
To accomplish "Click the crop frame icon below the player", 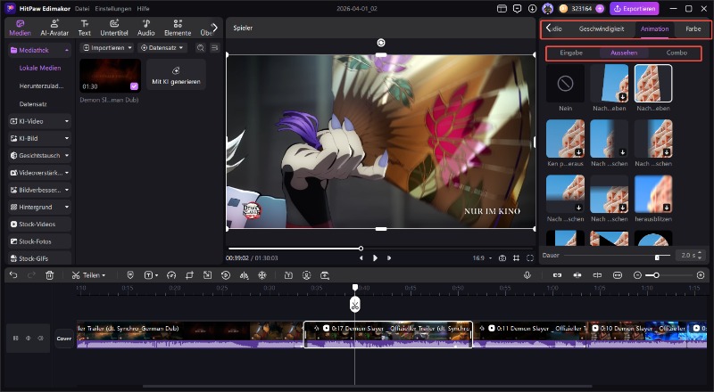I will click(x=516, y=257).
